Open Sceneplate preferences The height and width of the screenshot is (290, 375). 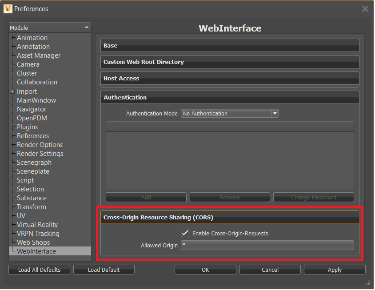(33, 171)
